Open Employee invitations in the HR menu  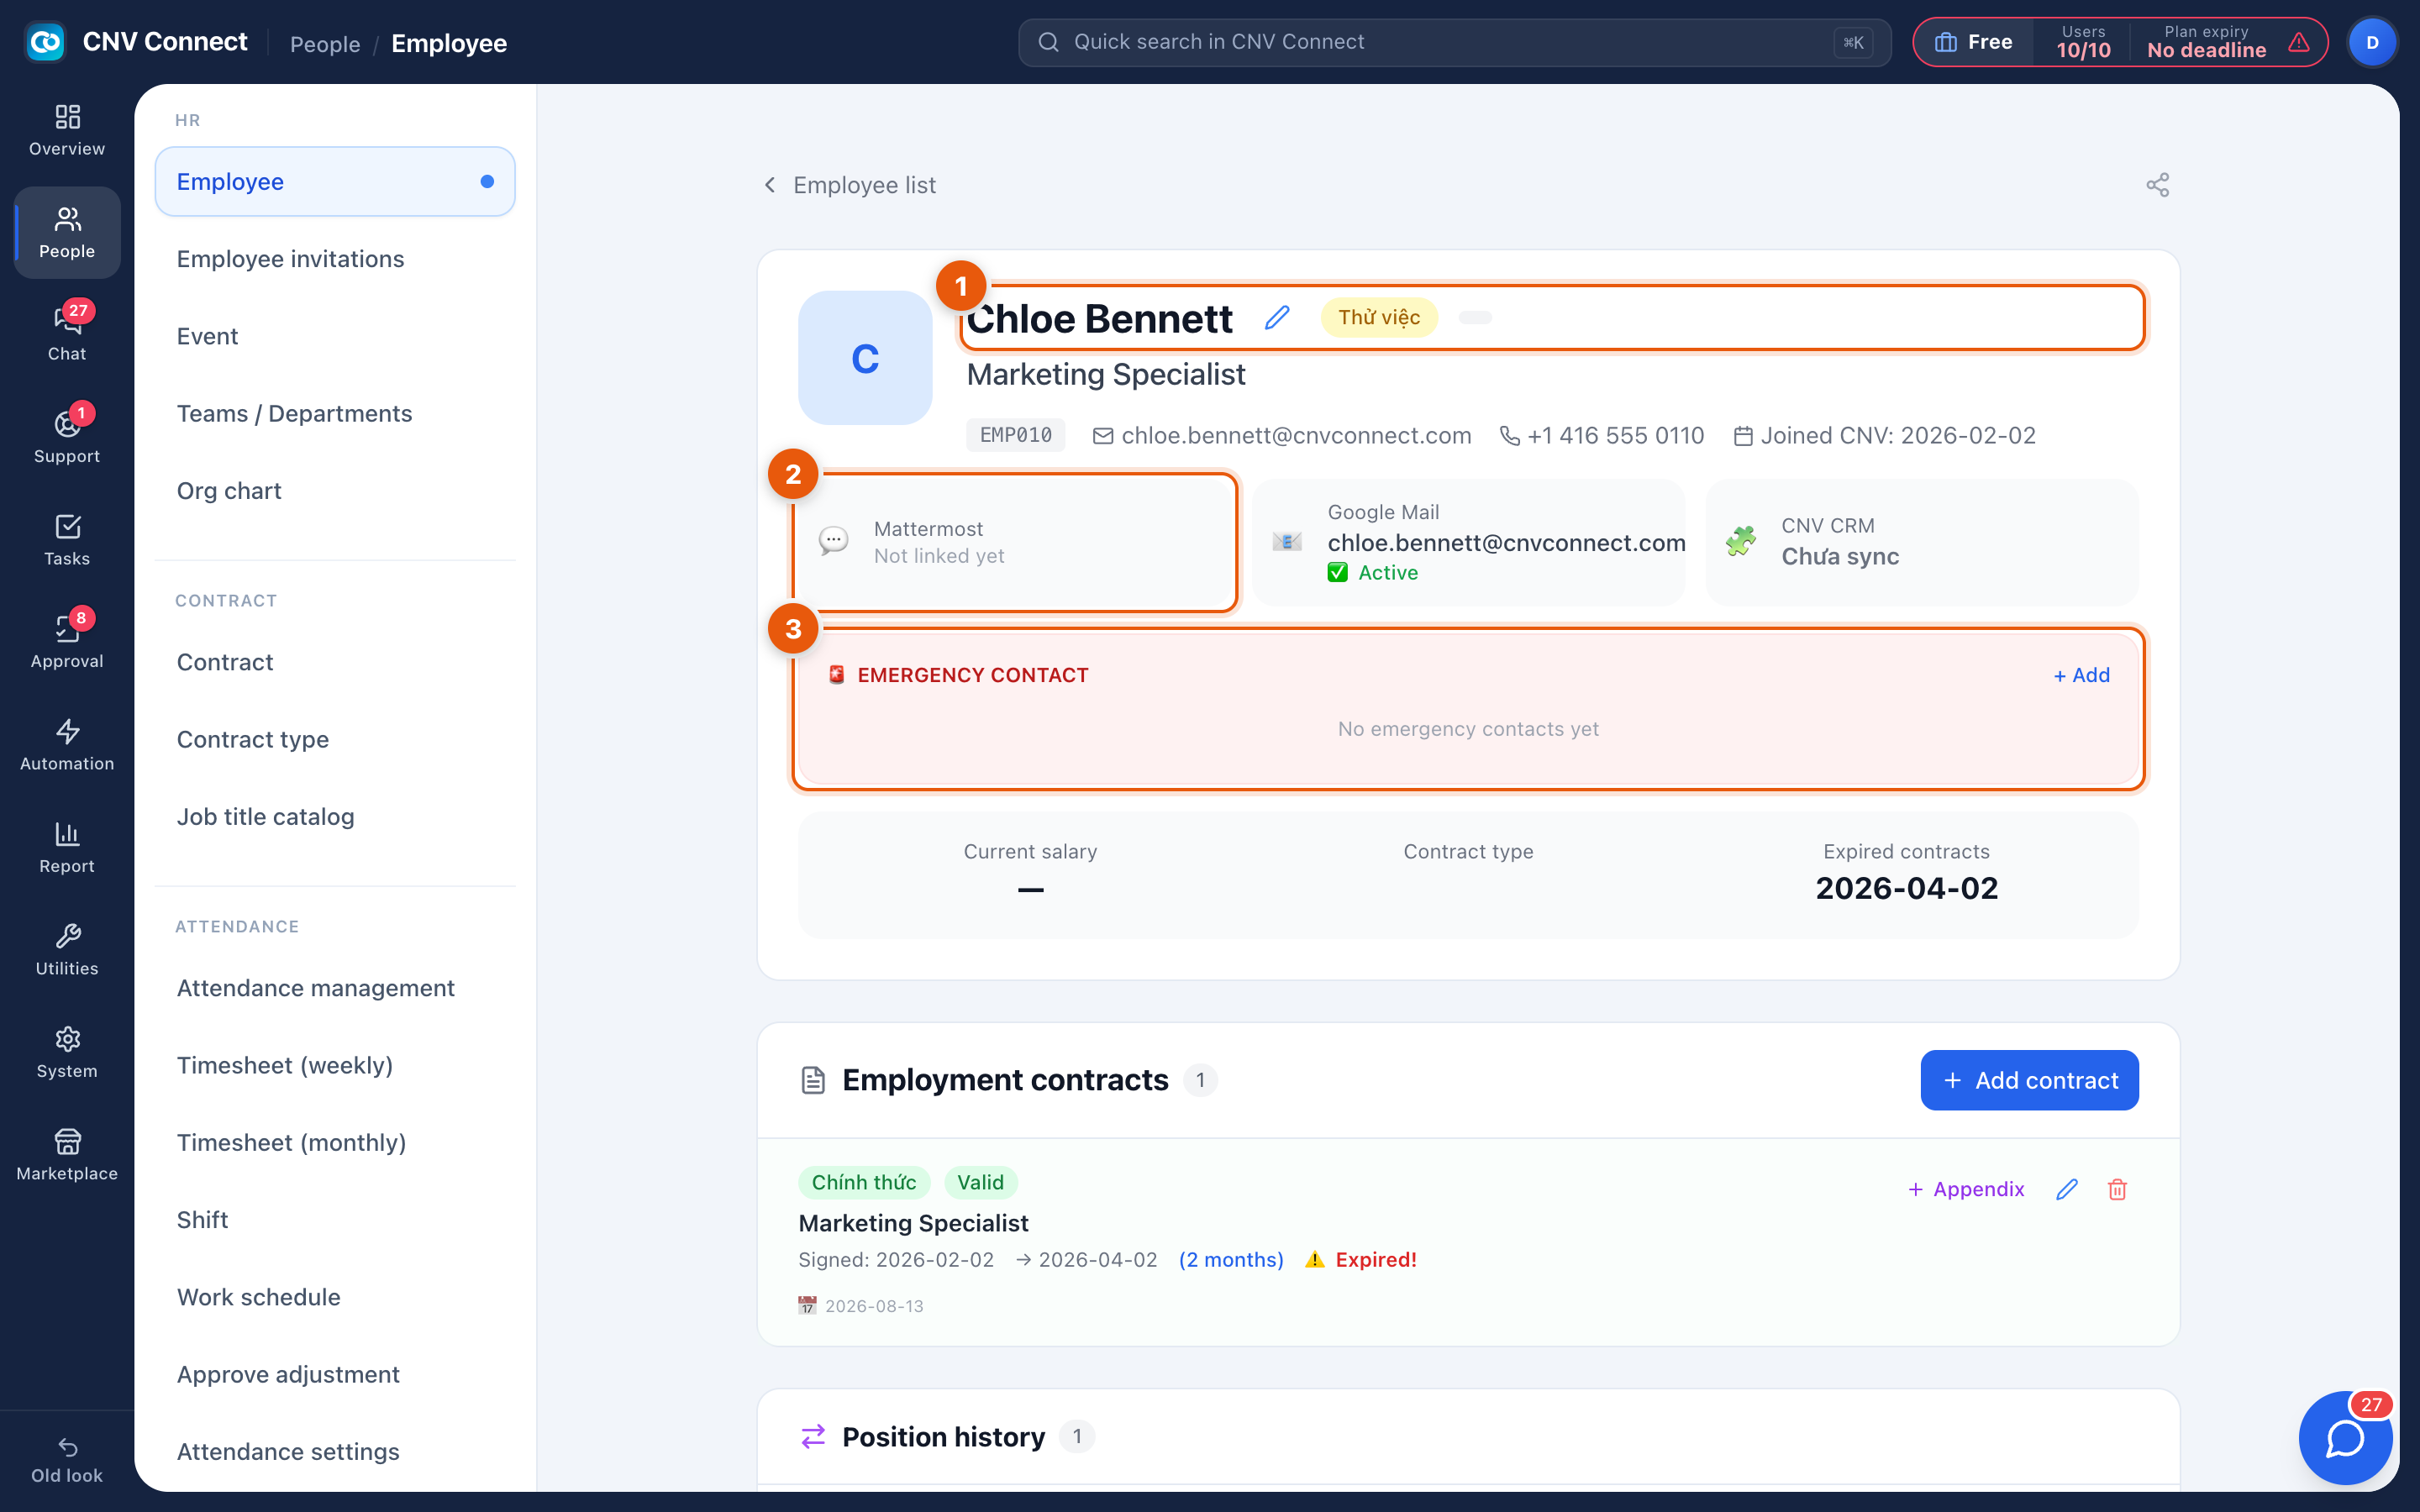[335, 259]
